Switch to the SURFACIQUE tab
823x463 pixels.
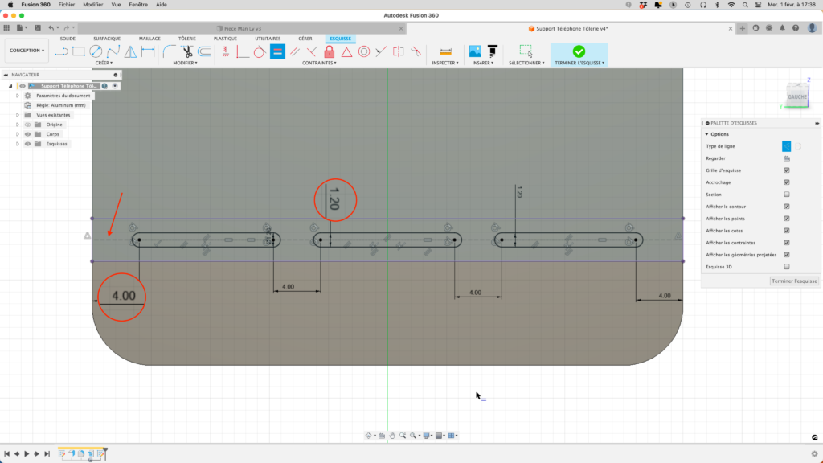pos(107,39)
